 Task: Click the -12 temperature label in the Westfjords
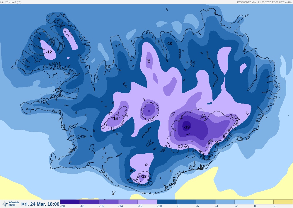pos(49,52)
